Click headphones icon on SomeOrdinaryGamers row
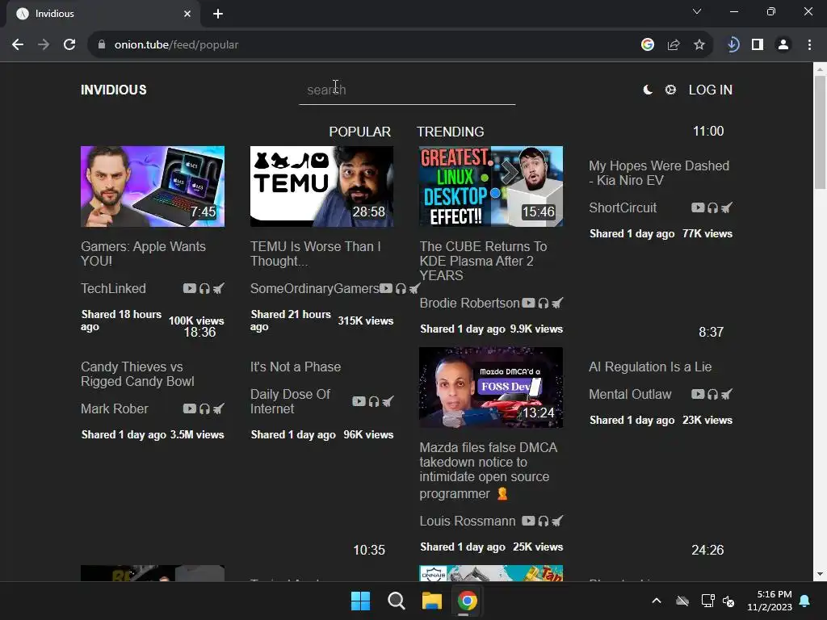Image resolution: width=827 pixels, height=620 pixels. (x=401, y=288)
